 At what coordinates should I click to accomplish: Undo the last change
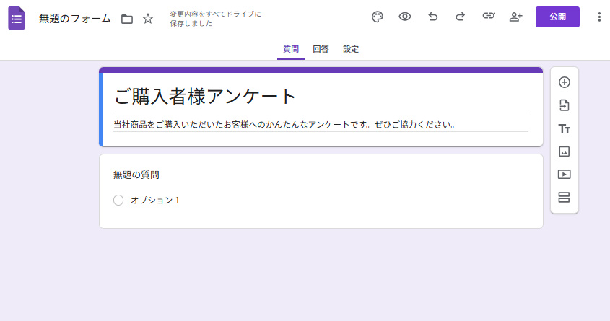tap(433, 17)
